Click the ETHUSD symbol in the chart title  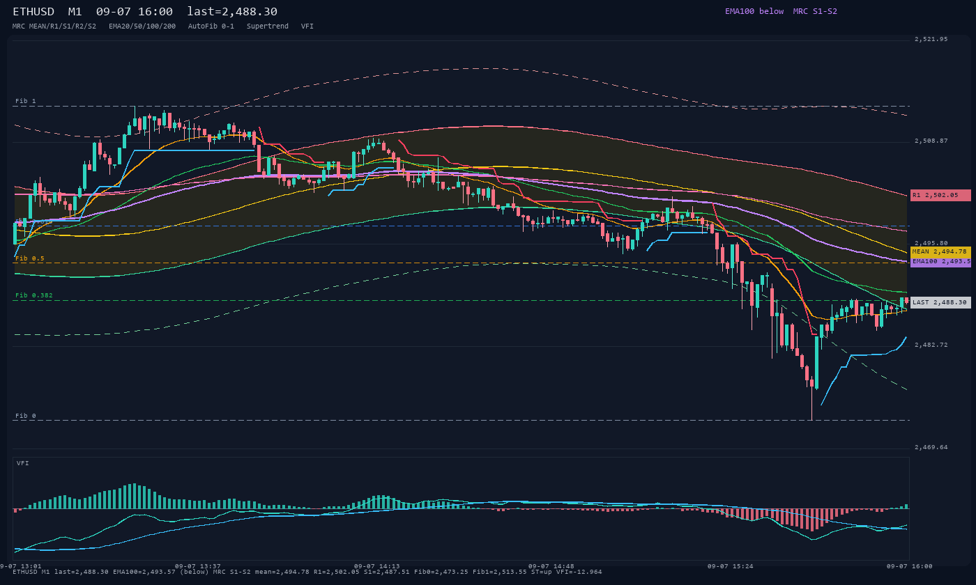(x=33, y=12)
